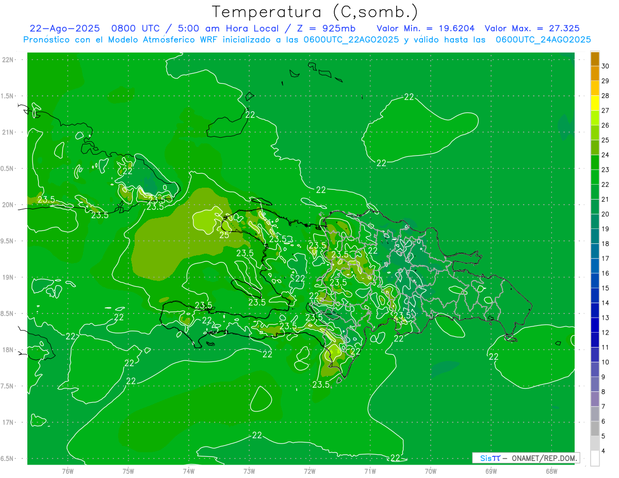Click the latitude label '0.5N'
The width and height of the screenshot is (619, 478).
pyautogui.click(x=7, y=169)
